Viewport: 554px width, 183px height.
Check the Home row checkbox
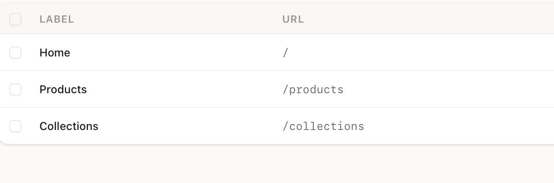[15, 53]
